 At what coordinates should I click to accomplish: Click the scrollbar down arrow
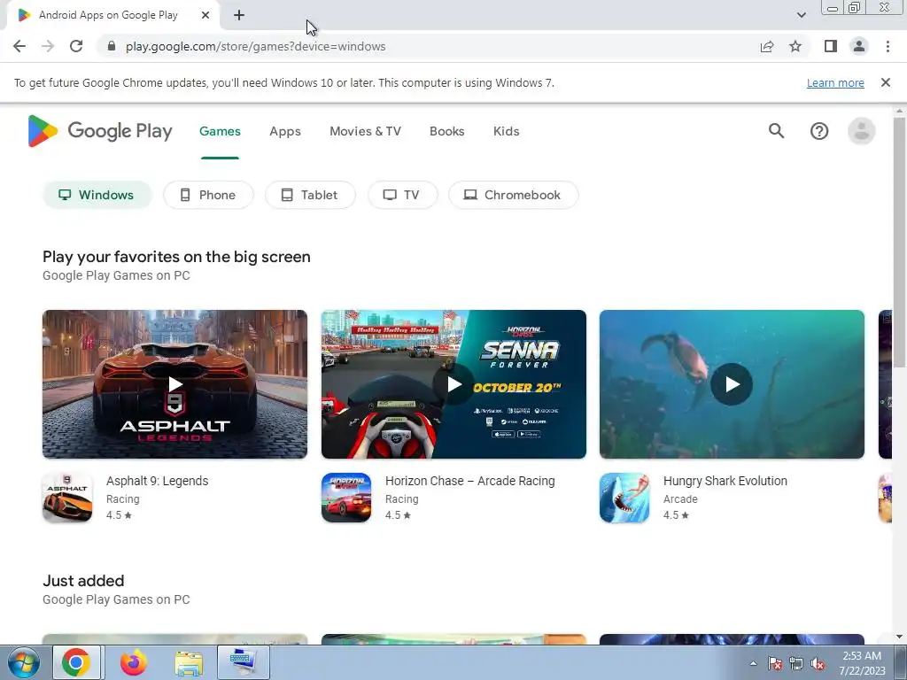[x=899, y=637]
